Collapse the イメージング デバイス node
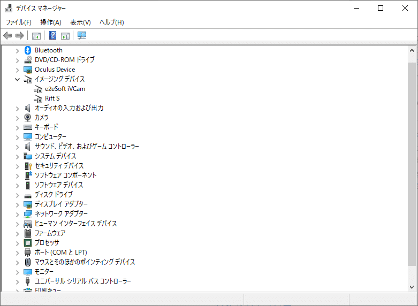This screenshot has width=418, height=306. (x=17, y=79)
